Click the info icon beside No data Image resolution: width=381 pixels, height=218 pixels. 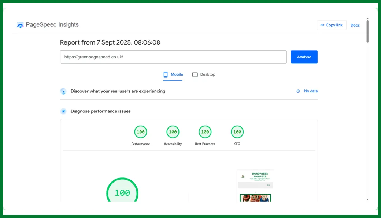point(298,91)
